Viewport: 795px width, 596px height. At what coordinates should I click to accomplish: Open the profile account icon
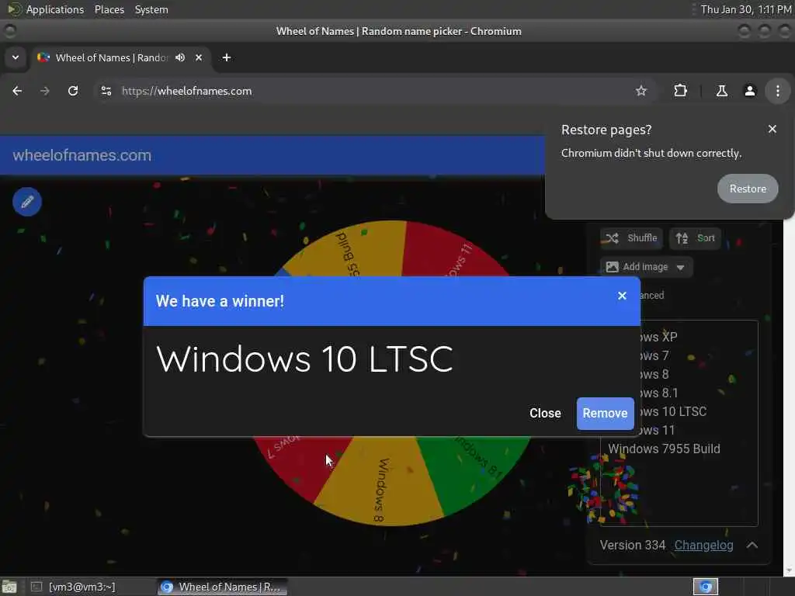tap(750, 91)
